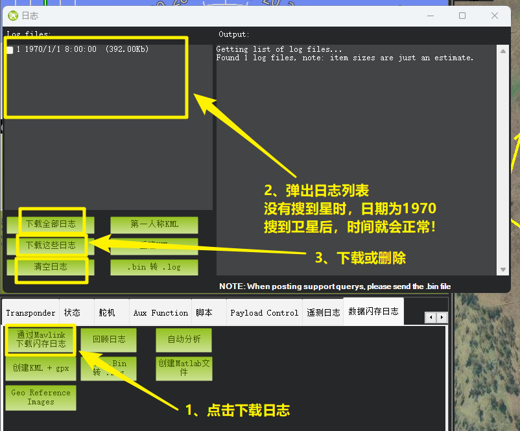Click 下载这些日志 to download selected logs
520x431 pixels.
point(51,246)
